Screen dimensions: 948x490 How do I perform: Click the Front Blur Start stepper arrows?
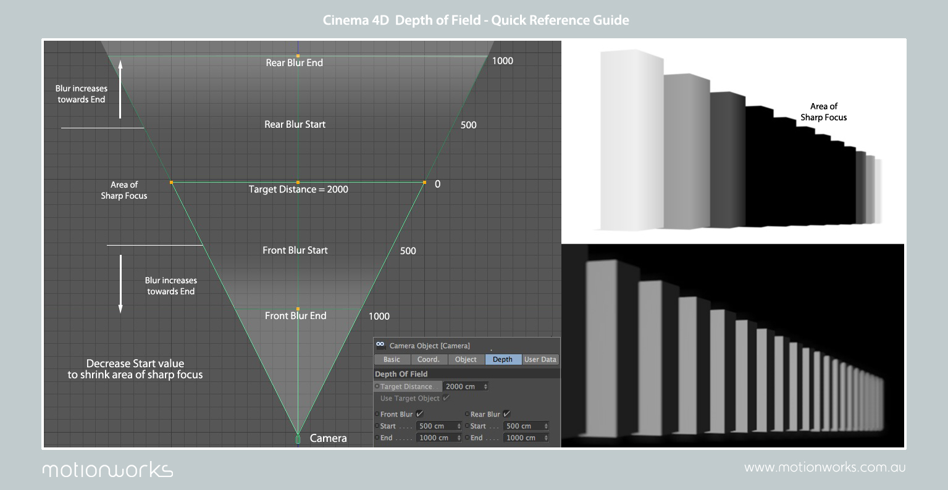(459, 426)
